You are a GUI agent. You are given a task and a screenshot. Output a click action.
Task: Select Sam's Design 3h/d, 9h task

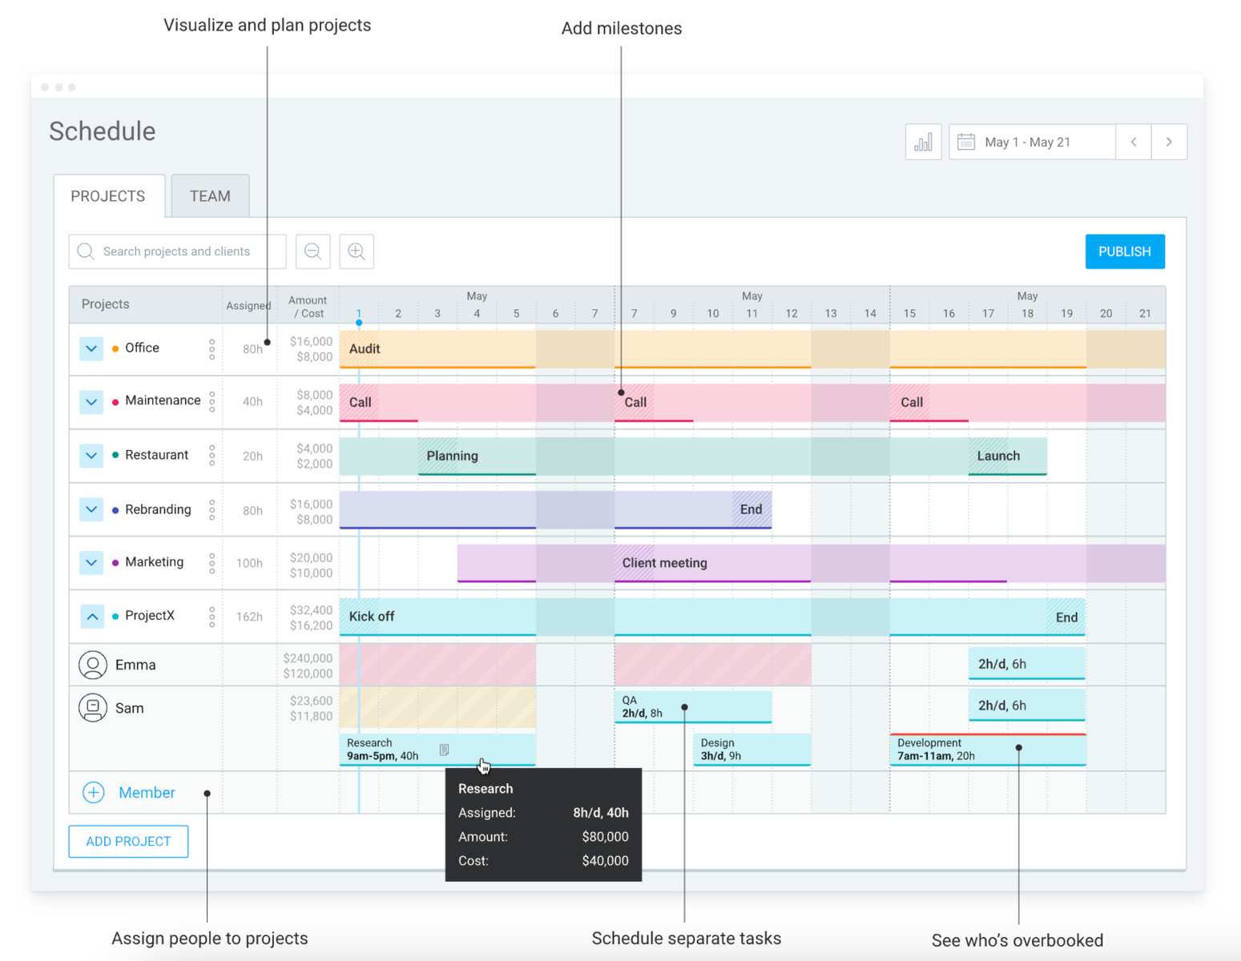pyautogui.click(x=752, y=750)
